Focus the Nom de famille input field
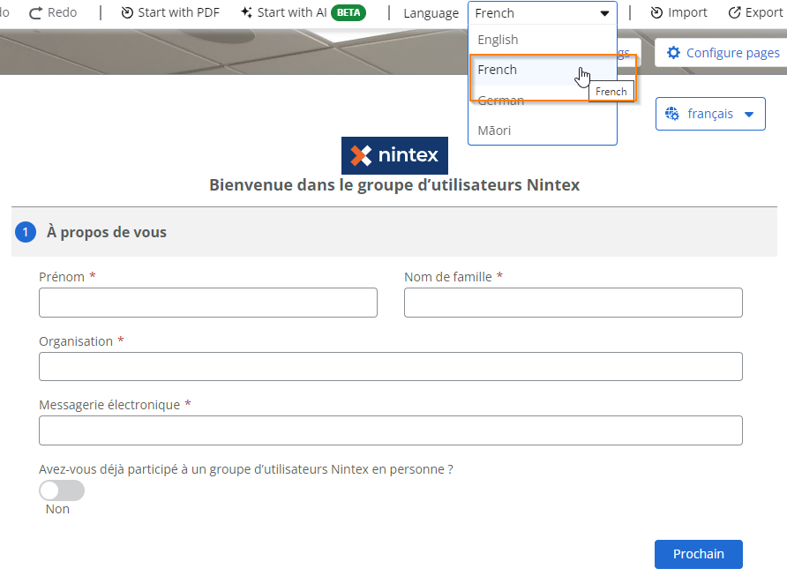Image resolution: width=787 pixels, height=576 pixels. pyautogui.click(x=573, y=303)
